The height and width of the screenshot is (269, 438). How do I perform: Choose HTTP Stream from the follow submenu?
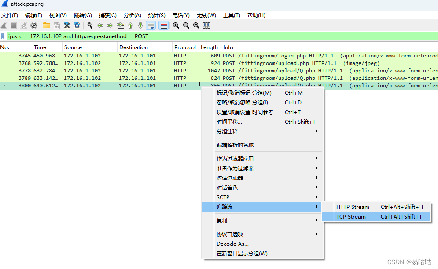tap(353, 207)
